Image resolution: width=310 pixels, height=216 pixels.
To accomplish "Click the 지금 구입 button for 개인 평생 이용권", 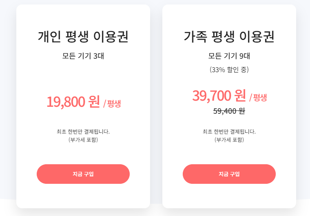I will [x=83, y=174].
